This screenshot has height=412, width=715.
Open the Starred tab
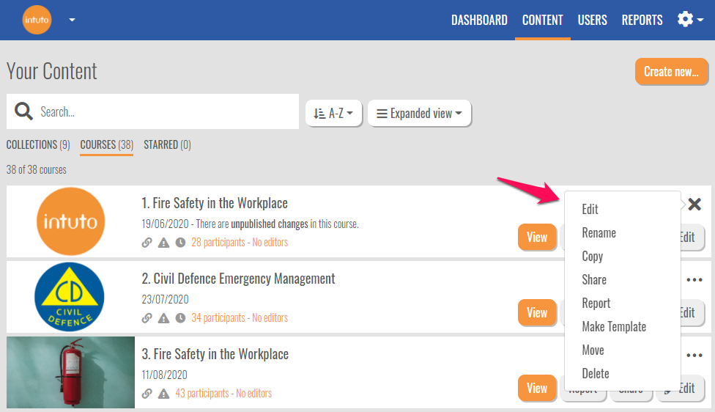click(x=167, y=144)
